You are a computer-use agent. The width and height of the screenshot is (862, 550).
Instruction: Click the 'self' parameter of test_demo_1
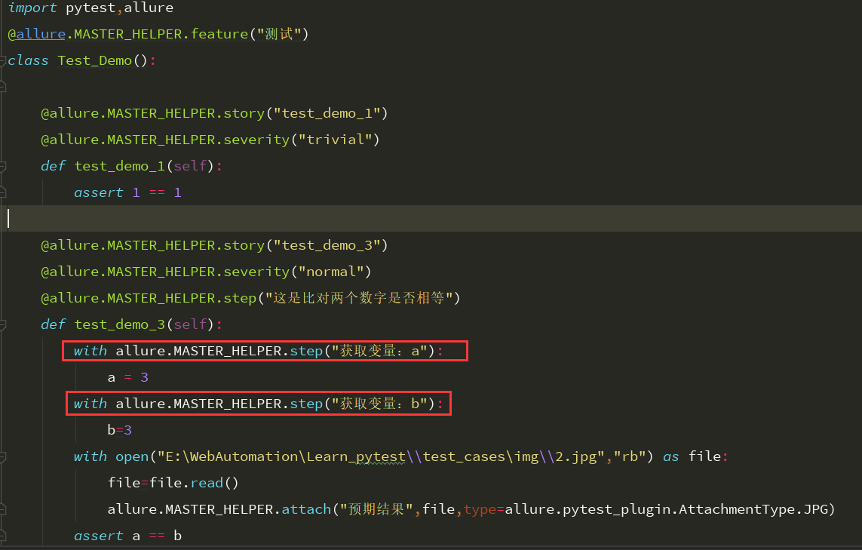coord(190,166)
